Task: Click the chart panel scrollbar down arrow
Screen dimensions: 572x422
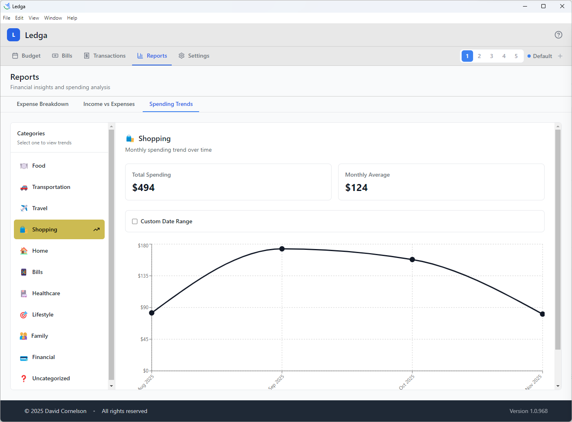Action: point(558,386)
